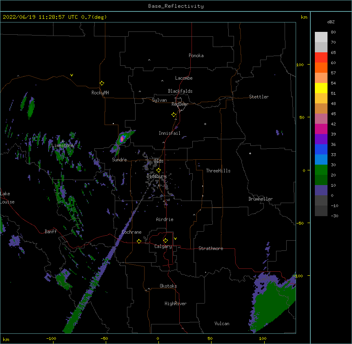Click the Lake Louise label
352x344 pixels.
point(7,198)
